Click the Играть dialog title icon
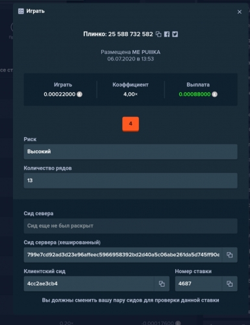The height and width of the screenshot is (325, 250). tap(21, 11)
